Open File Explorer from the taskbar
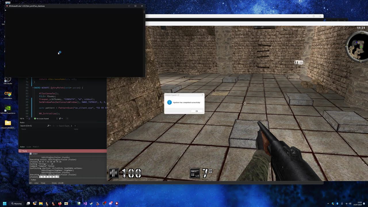The width and height of the screenshot is (368, 207). tap(41, 204)
